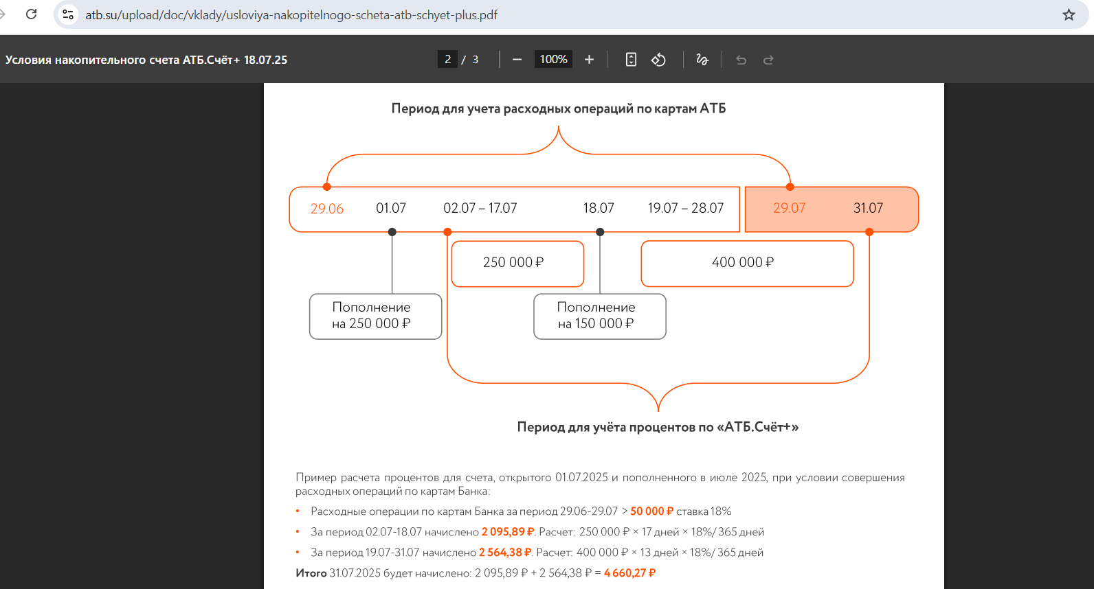The width and height of the screenshot is (1094, 589).
Task: Click the date 31.07 in timeline
Action: (x=868, y=208)
